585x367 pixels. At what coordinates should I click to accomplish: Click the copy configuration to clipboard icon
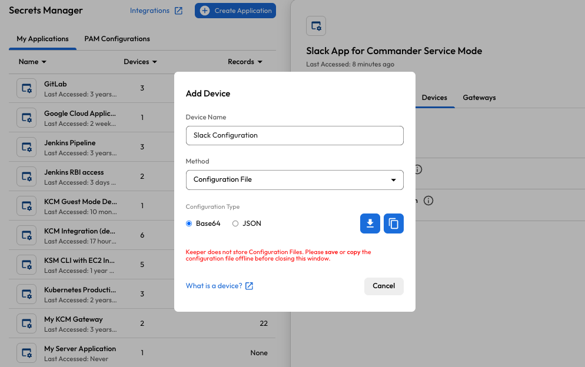394,223
